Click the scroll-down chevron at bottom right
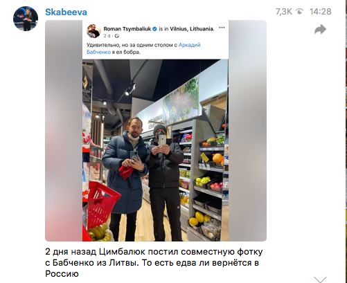The width and height of the screenshot is (347, 283). coord(321,280)
